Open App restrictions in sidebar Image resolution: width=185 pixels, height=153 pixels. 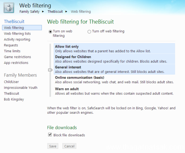point(16,63)
